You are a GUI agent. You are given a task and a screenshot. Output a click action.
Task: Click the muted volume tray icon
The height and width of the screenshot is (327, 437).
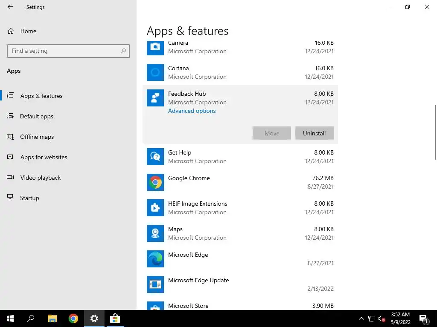382,318
